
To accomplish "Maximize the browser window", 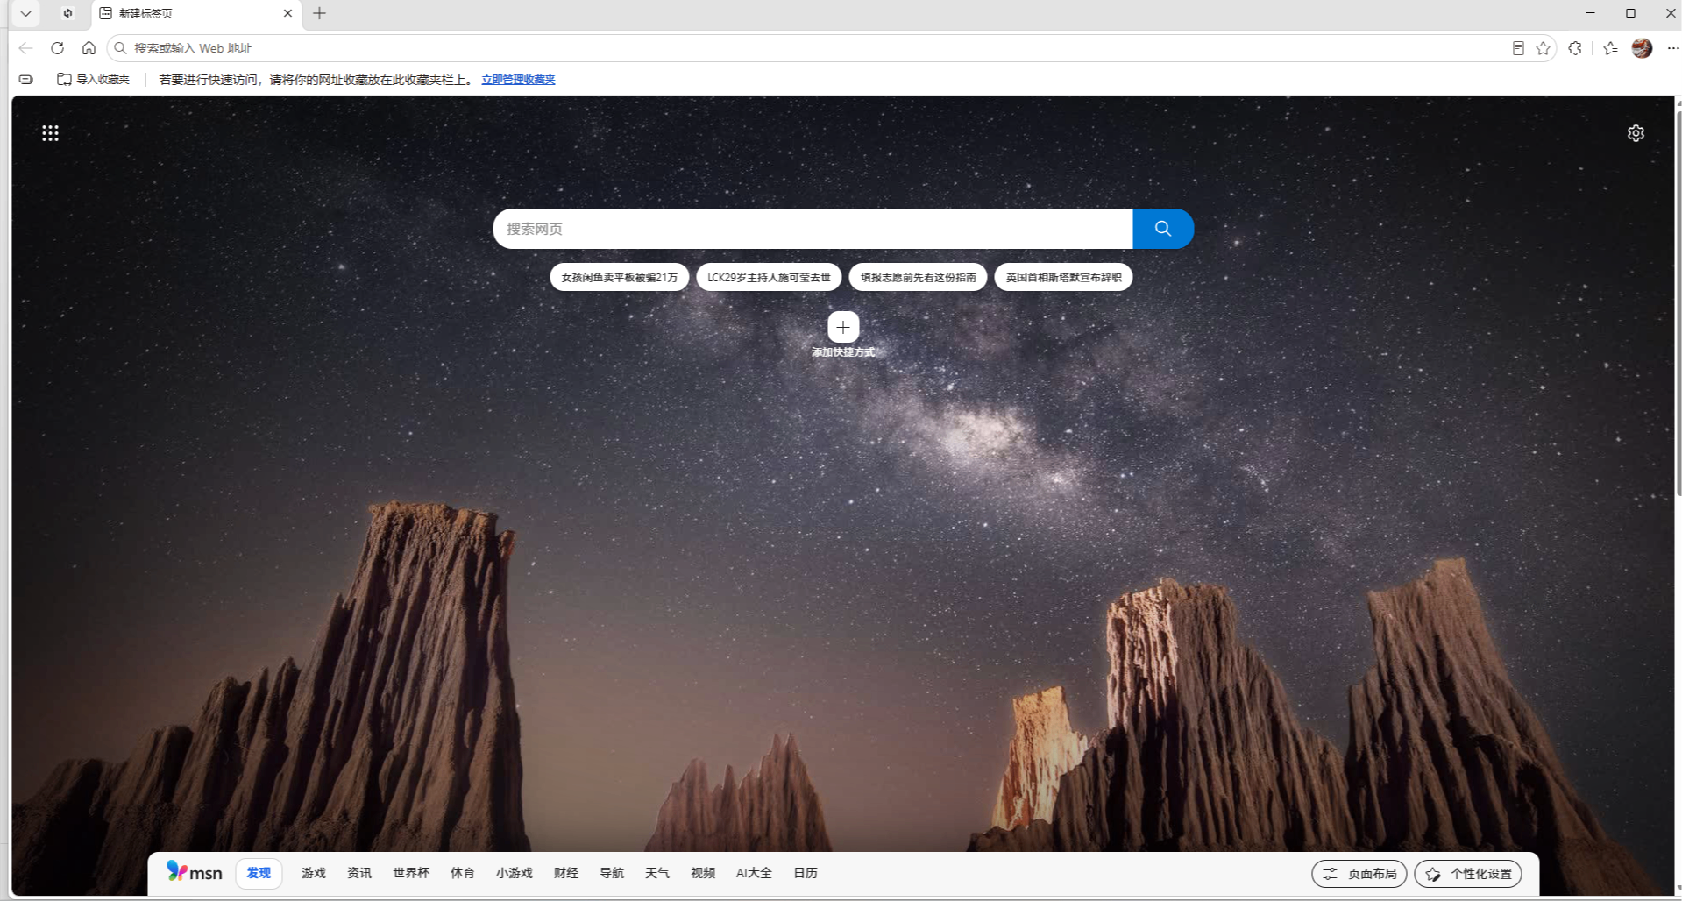I will click(x=1630, y=13).
